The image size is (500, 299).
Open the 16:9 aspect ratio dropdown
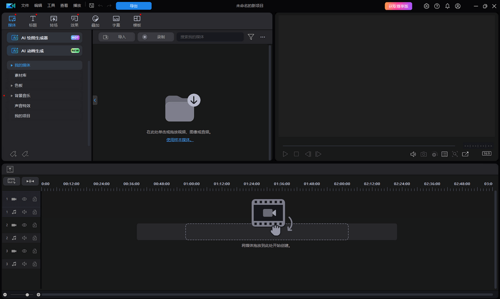[x=487, y=153]
